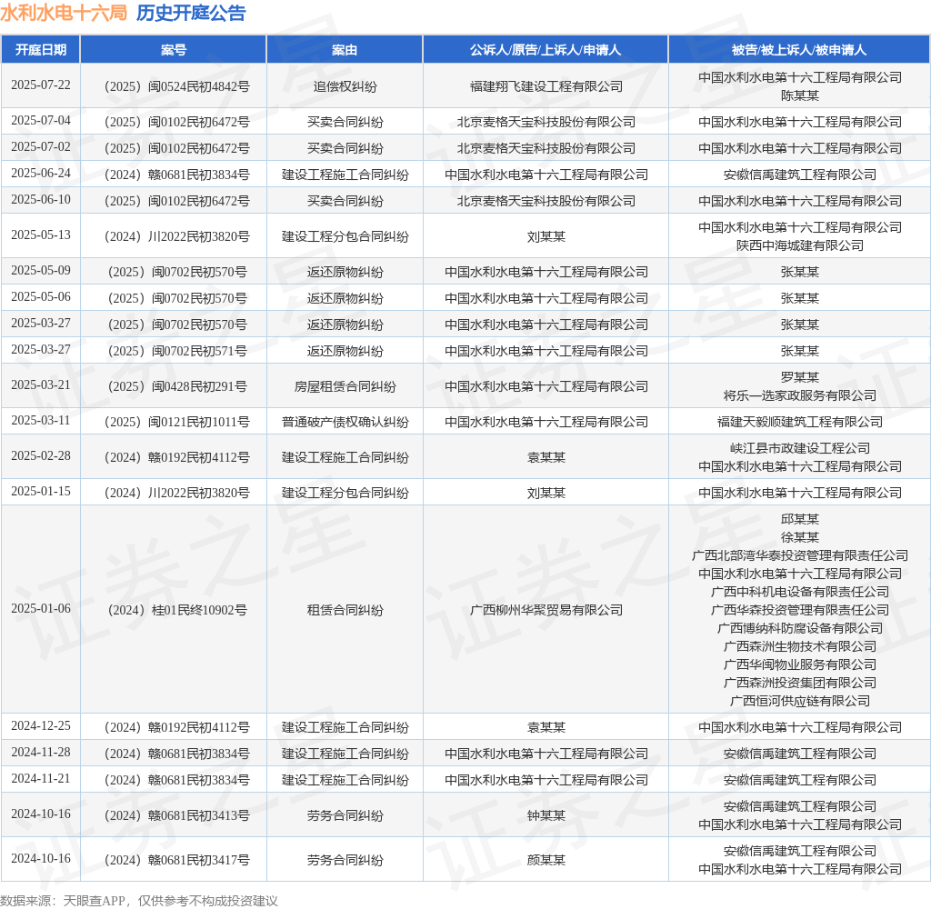Select the date 2025-03-21

point(41,385)
